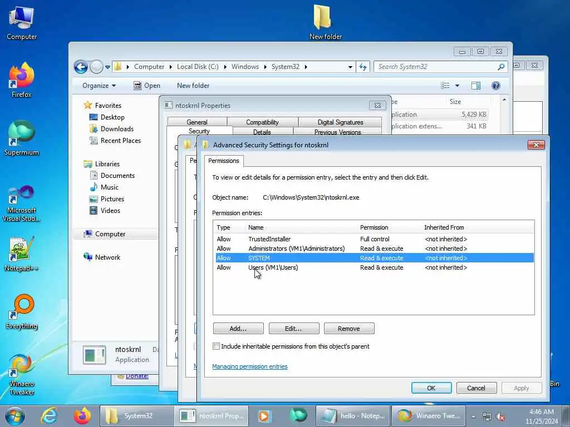Image resolution: width=570 pixels, height=427 pixels.
Task: Click the Add... button
Action: (x=238, y=329)
